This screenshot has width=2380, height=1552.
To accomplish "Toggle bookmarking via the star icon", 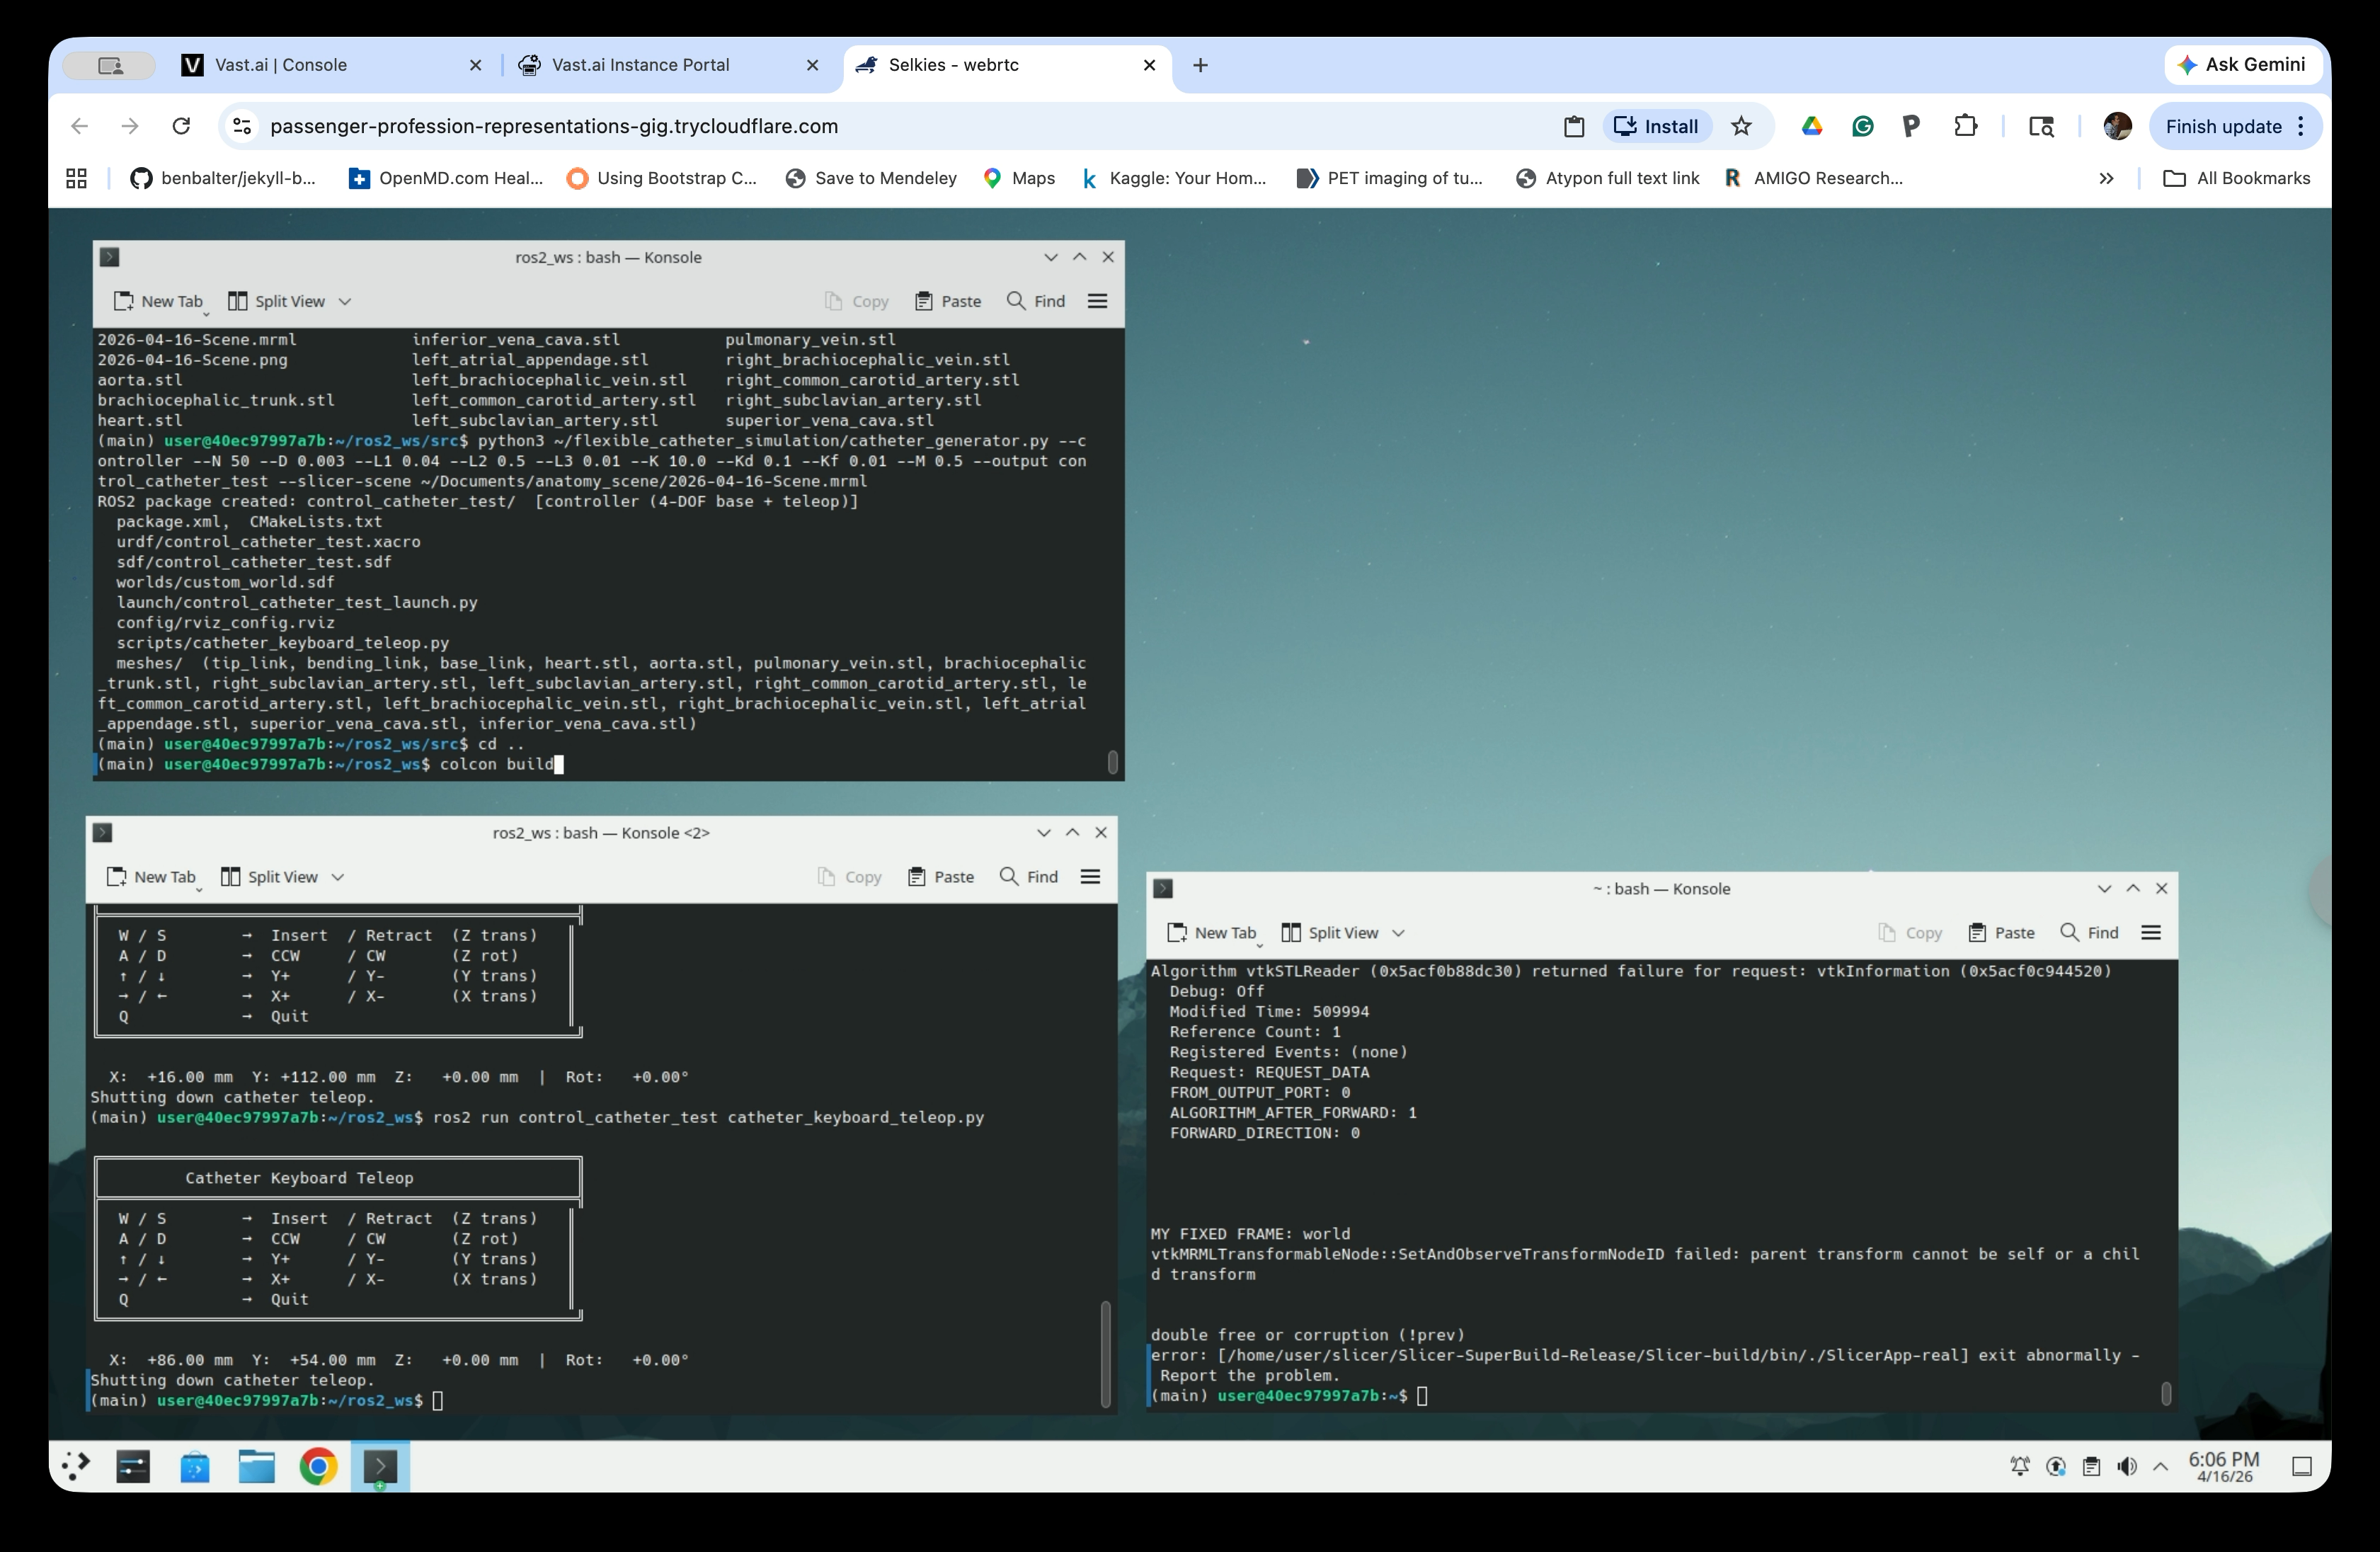I will [x=1742, y=126].
